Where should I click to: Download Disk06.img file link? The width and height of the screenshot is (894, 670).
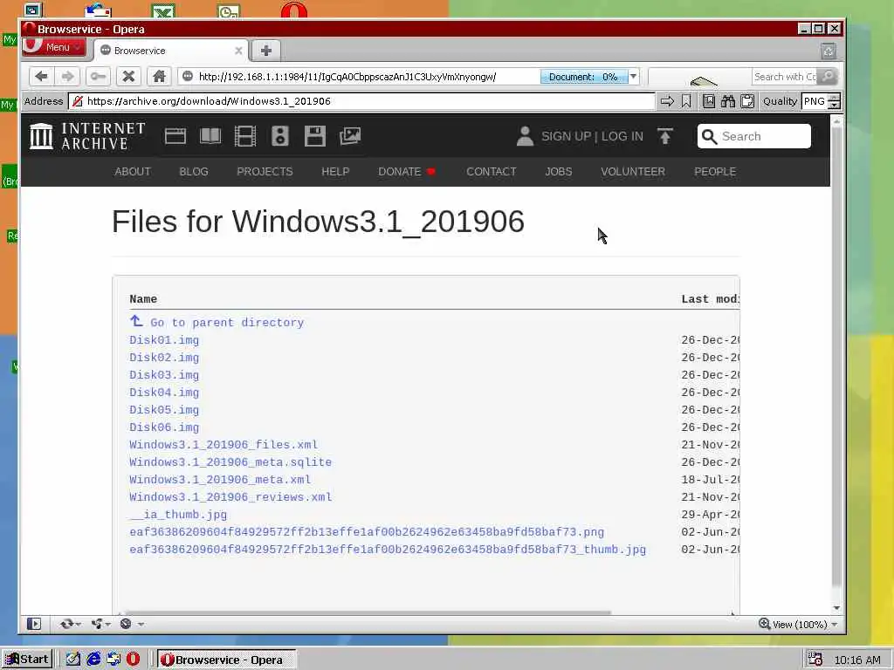coord(164,427)
